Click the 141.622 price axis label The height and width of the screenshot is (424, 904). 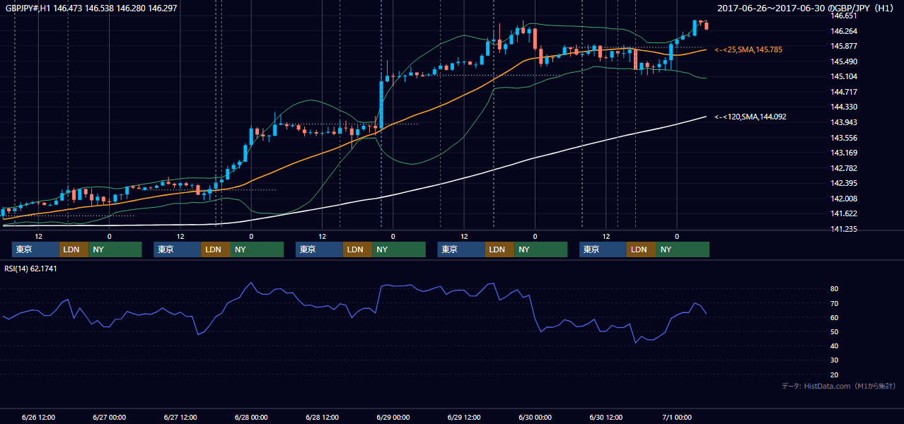[x=844, y=213]
